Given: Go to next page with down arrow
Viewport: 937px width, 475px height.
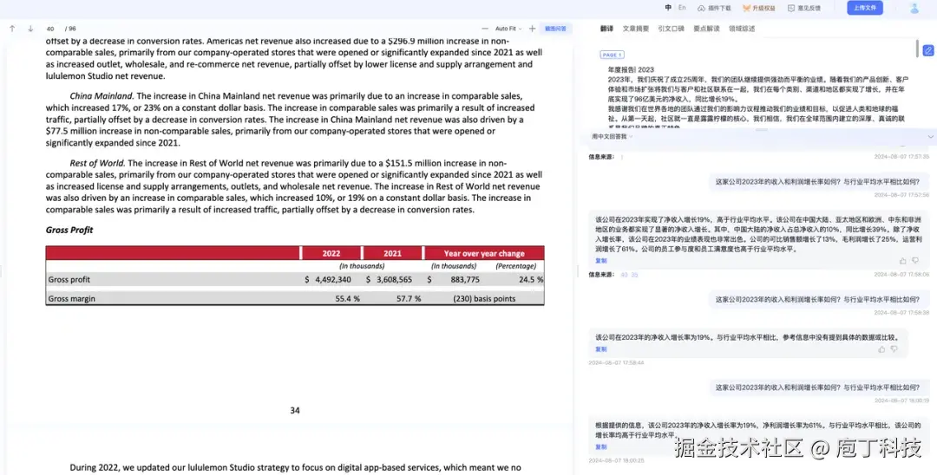Looking at the screenshot, I should 30,29.
